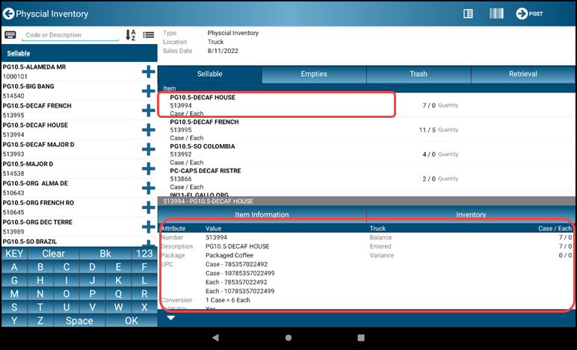The width and height of the screenshot is (577, 350).
Task: Open the list view options icon
Action: pyautogui.click(x=149, y=35)
